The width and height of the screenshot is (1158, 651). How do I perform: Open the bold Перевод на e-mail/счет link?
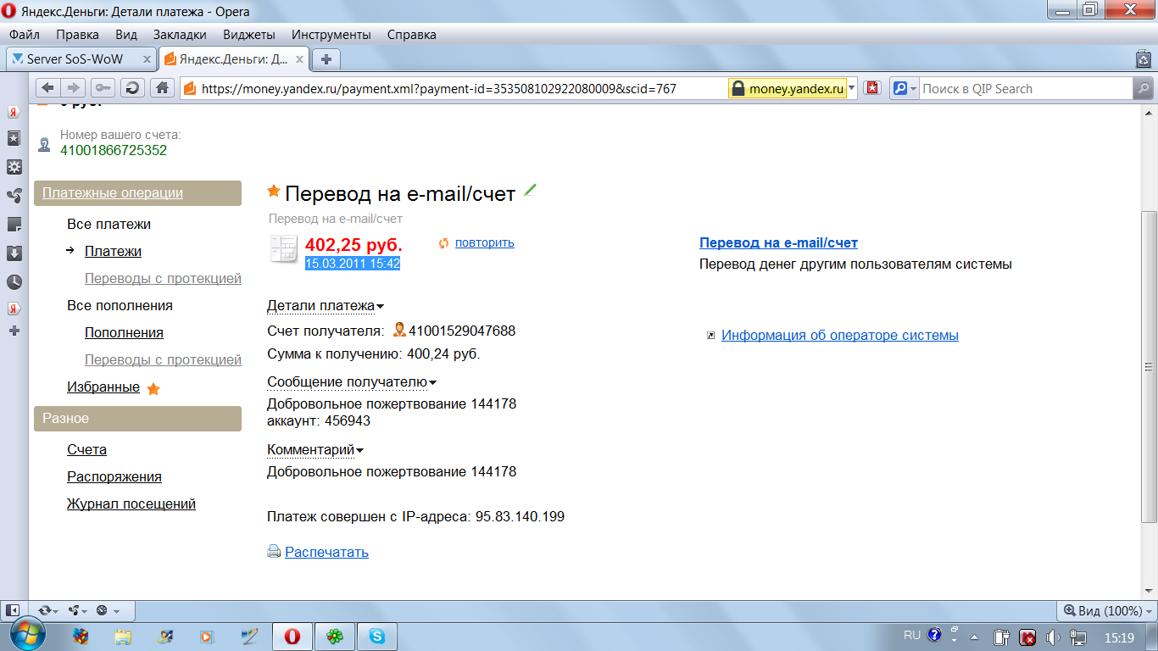tap(779, 242)
